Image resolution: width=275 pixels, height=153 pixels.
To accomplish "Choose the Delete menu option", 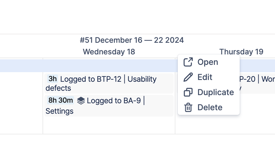I will coord(210,107).
